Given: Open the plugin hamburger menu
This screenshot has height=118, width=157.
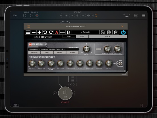Looking at the screenshot, I should coord(28,32).
